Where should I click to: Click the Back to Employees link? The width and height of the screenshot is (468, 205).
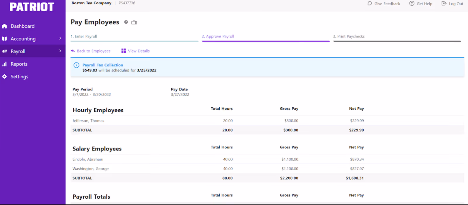[x=94, y=51]
